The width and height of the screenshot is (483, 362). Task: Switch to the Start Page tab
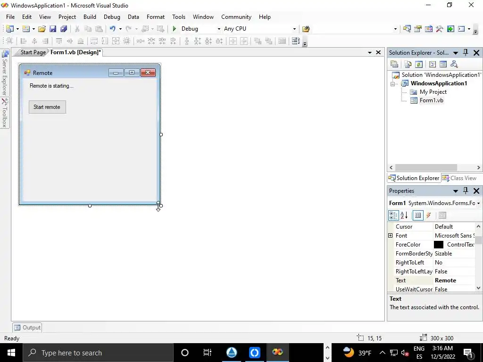33,52
